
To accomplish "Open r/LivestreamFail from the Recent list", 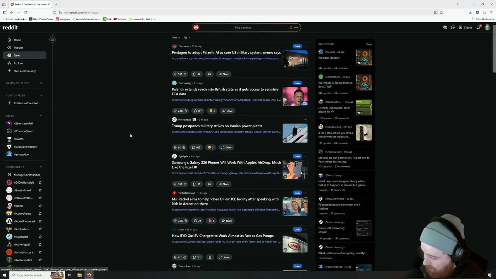I will [x=23, y=123].
